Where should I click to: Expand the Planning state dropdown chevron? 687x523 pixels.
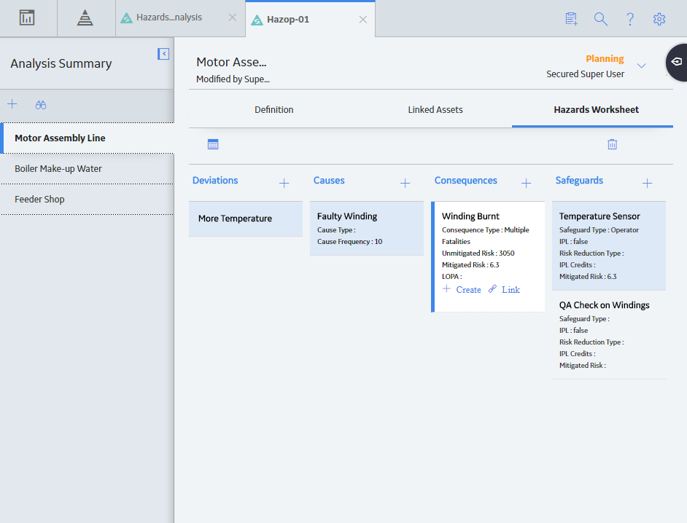[642, 66]
